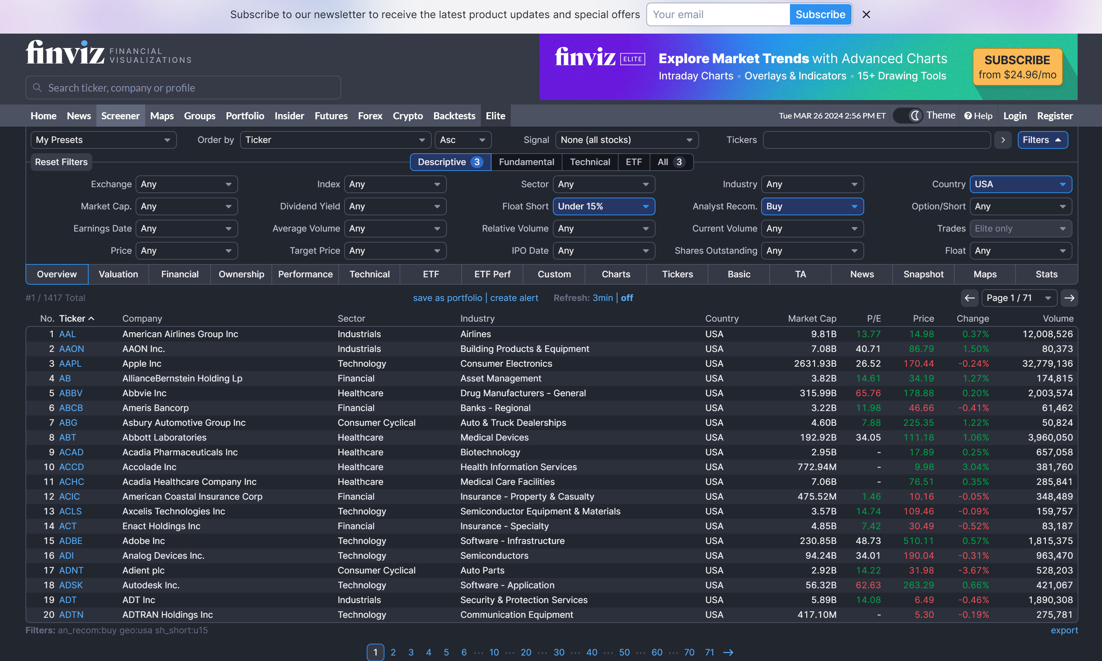Open the Maps menu item
Viewport: 1102px width, 661px height.
click(x=162, y=116)
